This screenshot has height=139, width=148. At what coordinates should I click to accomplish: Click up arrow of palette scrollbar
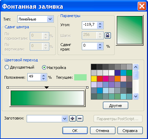136,67
